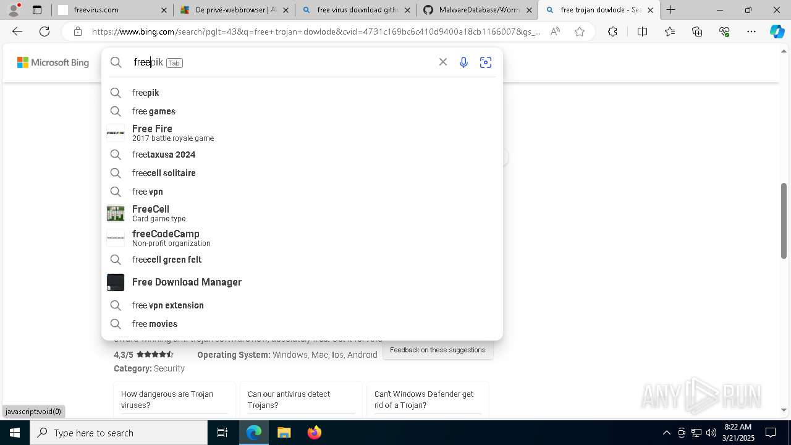Select free movies suggestion
Screen dimensions: 791x445
[302, 324]
